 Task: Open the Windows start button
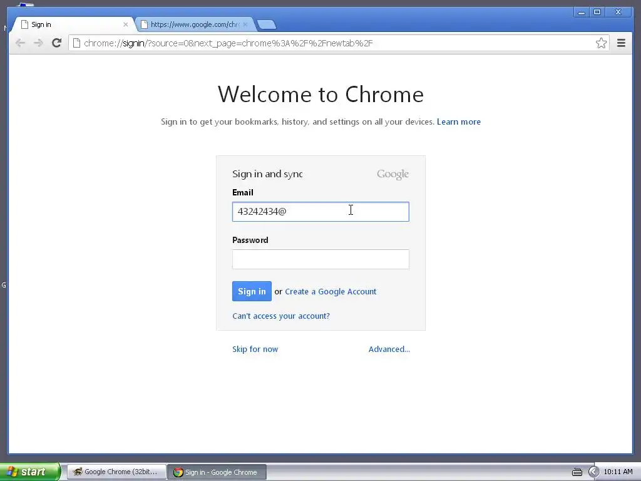point(29,472)
